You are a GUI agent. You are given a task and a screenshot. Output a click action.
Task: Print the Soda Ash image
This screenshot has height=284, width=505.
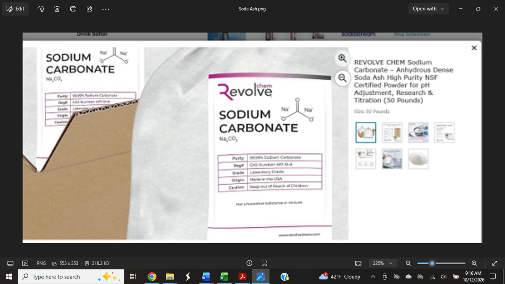click(73, 9)
